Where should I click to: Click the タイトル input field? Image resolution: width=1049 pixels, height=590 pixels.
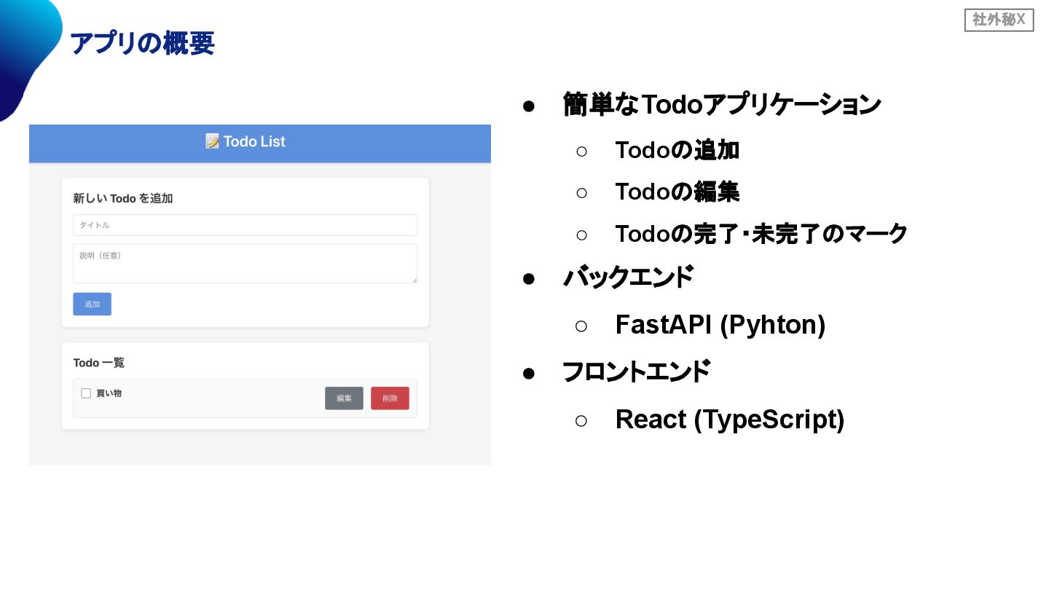(245, 225)
